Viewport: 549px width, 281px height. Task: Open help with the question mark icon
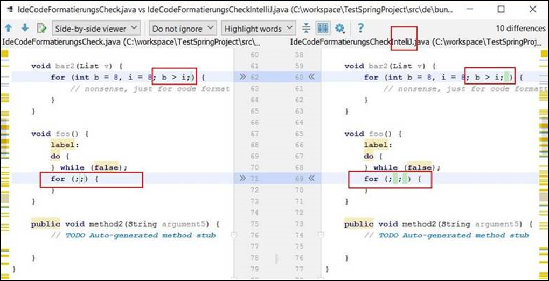(360, 28)
